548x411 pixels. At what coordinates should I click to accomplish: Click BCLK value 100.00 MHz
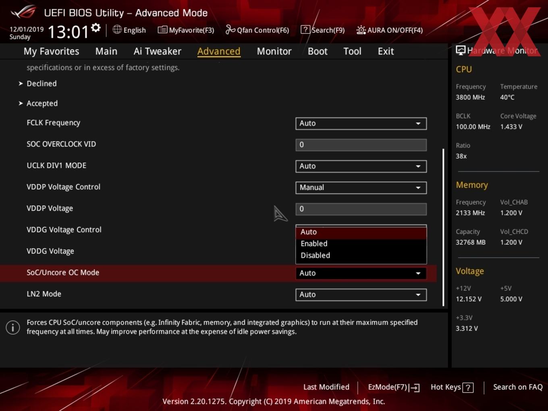point(473,127)
